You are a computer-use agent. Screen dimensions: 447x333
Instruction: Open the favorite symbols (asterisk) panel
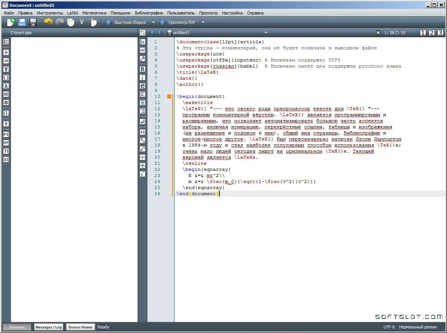6,103
